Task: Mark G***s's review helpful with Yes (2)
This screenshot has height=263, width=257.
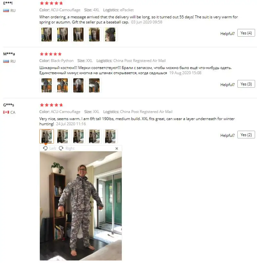Action: tap(246, 135)
